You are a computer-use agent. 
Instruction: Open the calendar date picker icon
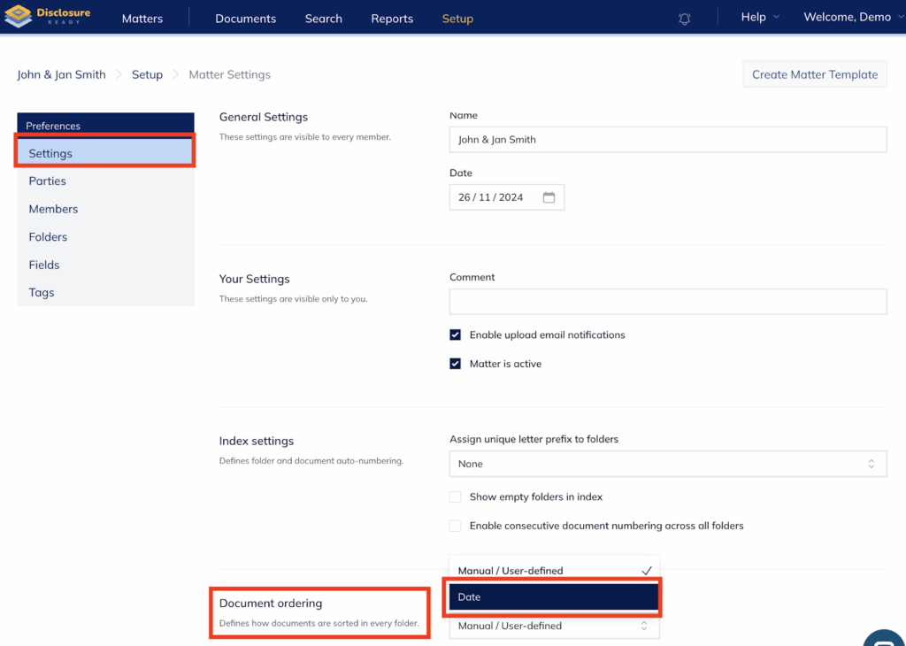click(x=549, y=197)
